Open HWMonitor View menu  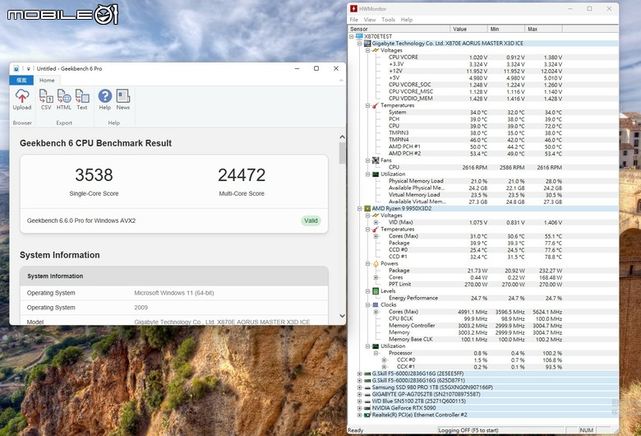point(370,20)
